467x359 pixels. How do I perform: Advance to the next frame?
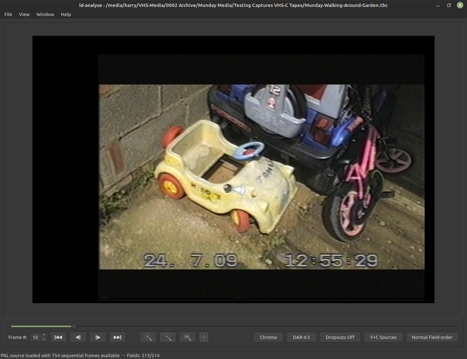pyautogui.click(x=98, y=337)
